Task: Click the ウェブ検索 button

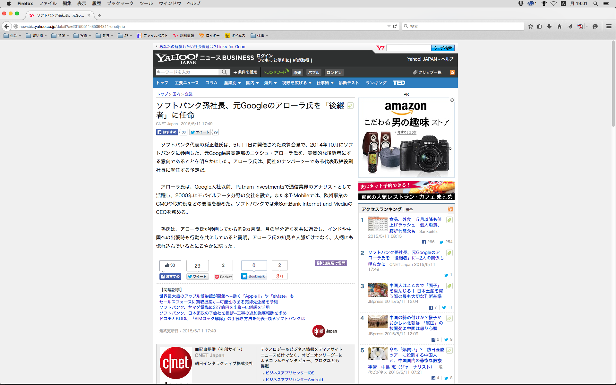Action: 442,48
